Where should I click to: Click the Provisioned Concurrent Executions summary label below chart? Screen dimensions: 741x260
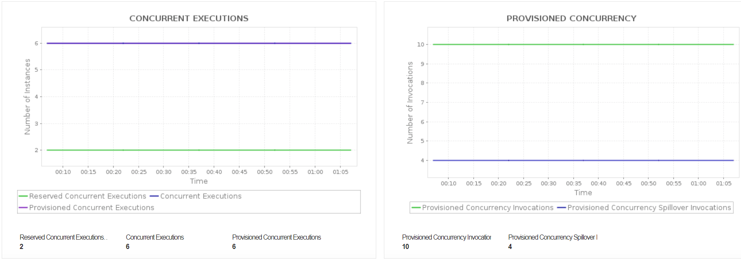click(x=276, y=237)
